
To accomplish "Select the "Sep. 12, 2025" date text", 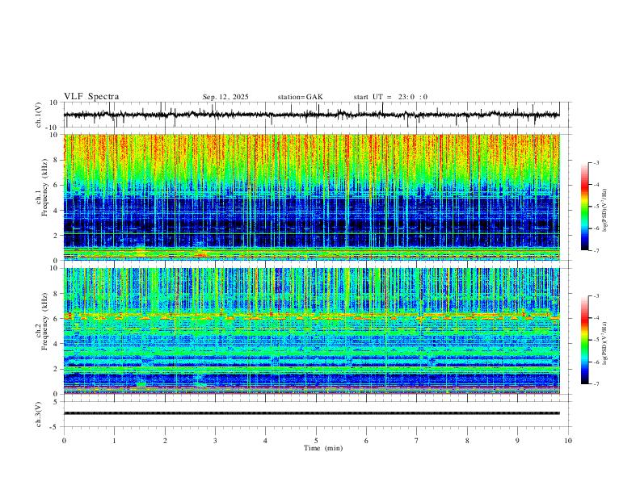I will point(225,97).
